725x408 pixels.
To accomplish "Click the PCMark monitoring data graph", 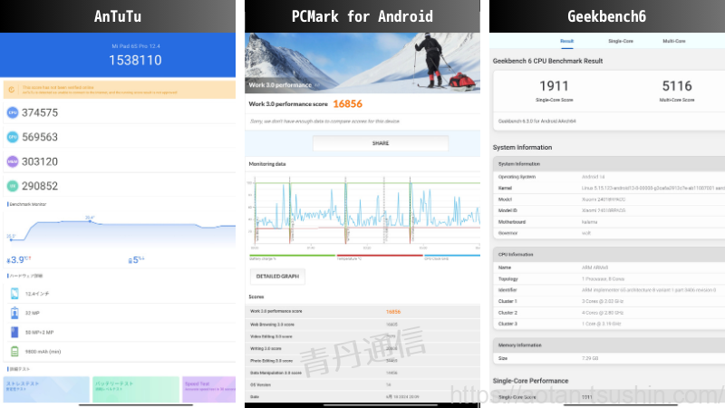I will pyautogui.click(x=363, y=212).
